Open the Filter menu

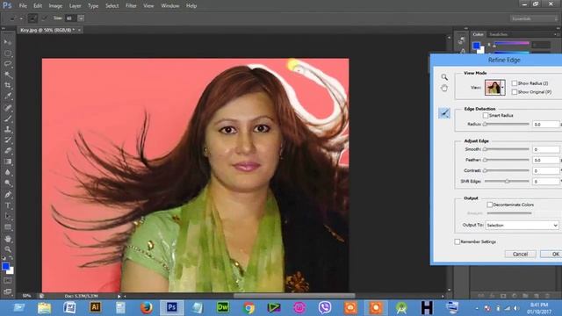(131, 6)
